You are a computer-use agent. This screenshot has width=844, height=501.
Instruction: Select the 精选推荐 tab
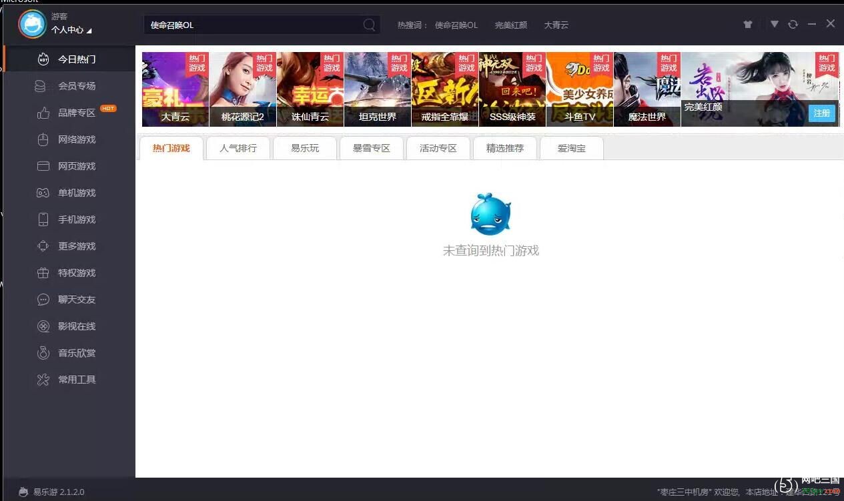505,148
